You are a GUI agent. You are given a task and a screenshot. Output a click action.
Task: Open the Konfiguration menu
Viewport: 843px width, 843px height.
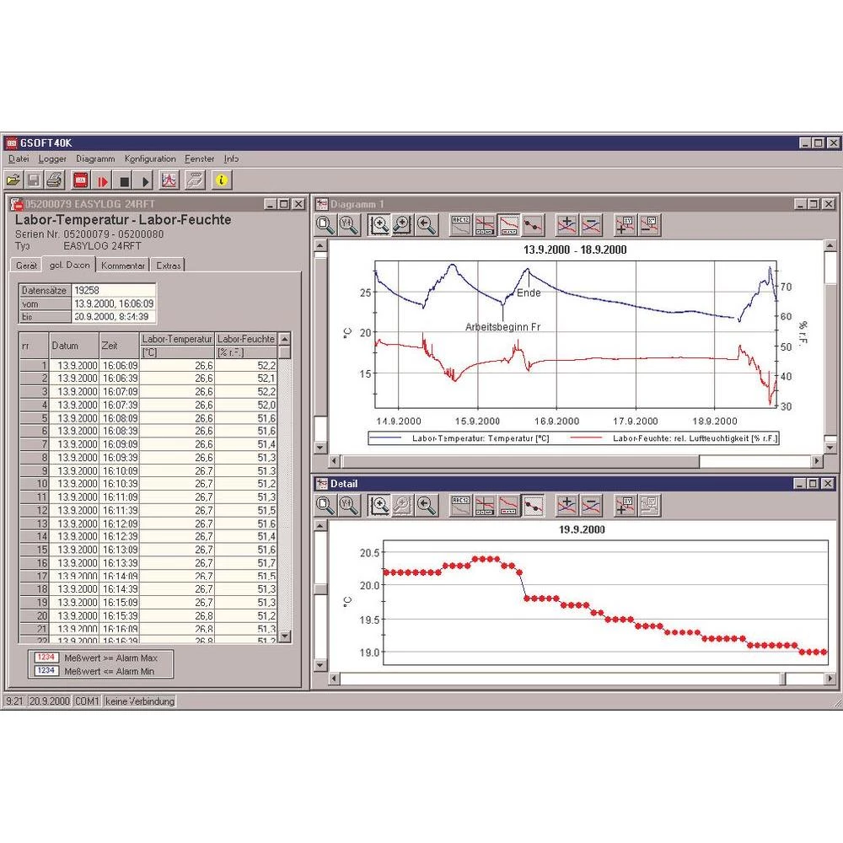(150, 158)
